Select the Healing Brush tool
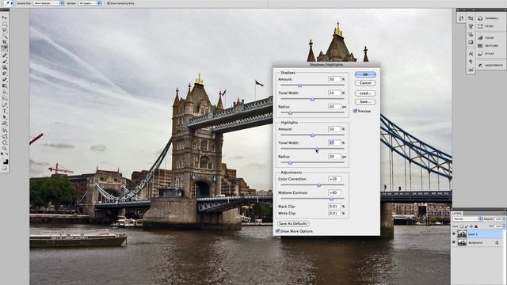The width and height of the screenshot is (507, 285). pos(5,55)
